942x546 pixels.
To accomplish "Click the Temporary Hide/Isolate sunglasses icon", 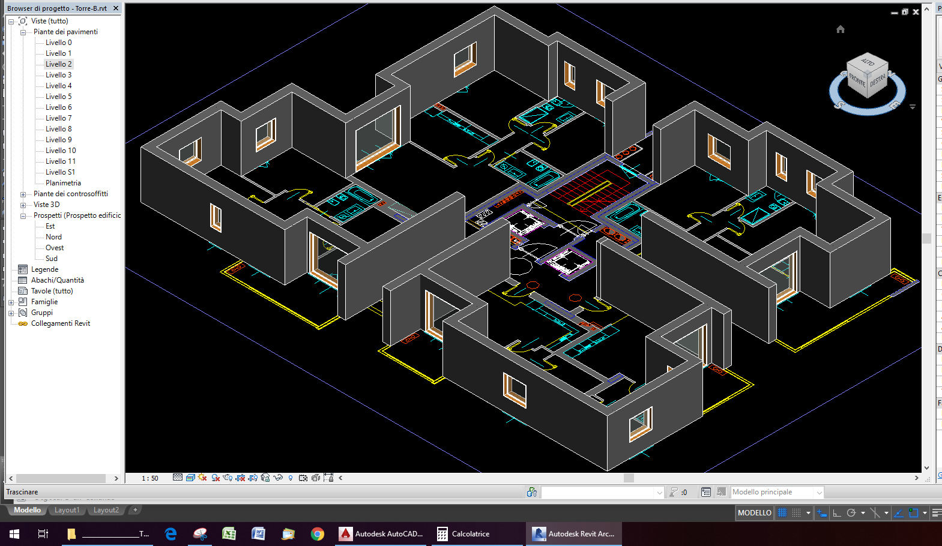I will (x=277, y=478).
